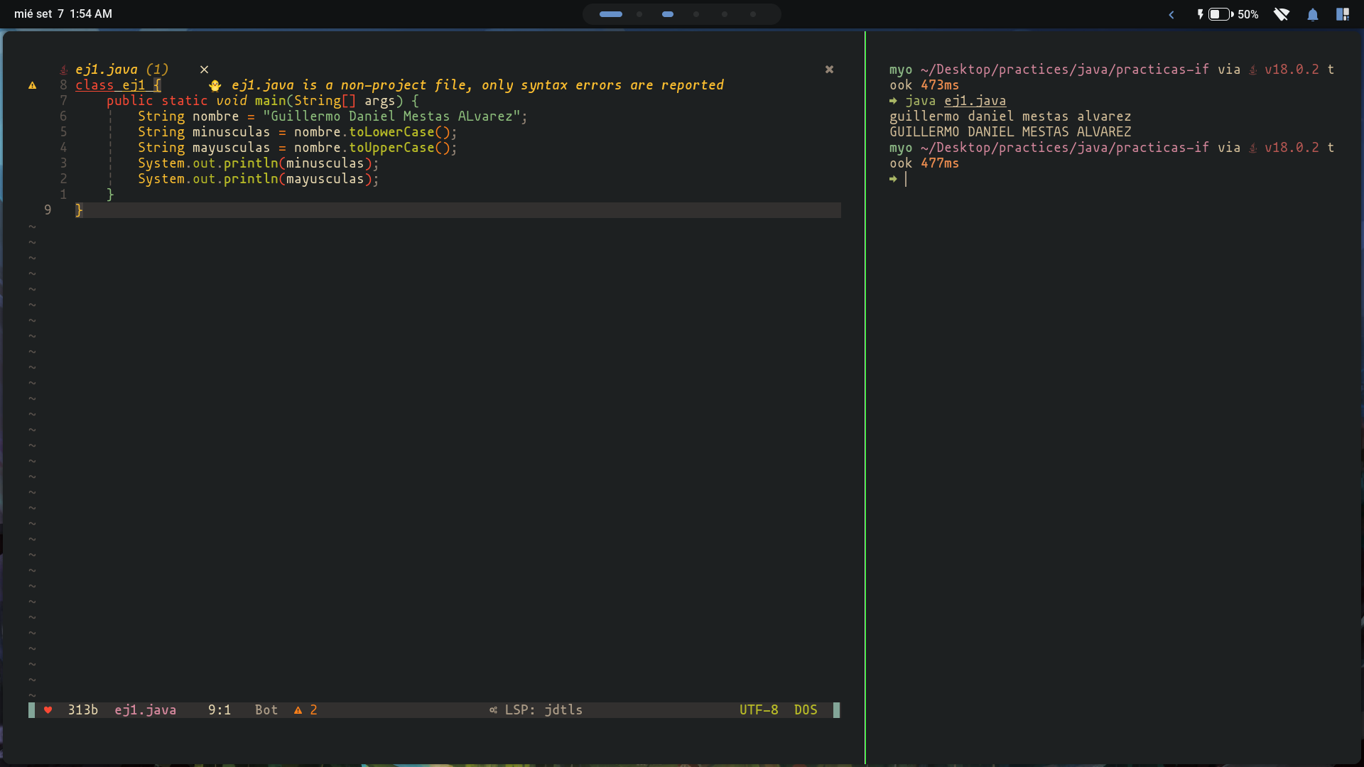The image size is (1364, 767).
Task: Click the underlined ej1.java filename in terminal
Action: 974,101
